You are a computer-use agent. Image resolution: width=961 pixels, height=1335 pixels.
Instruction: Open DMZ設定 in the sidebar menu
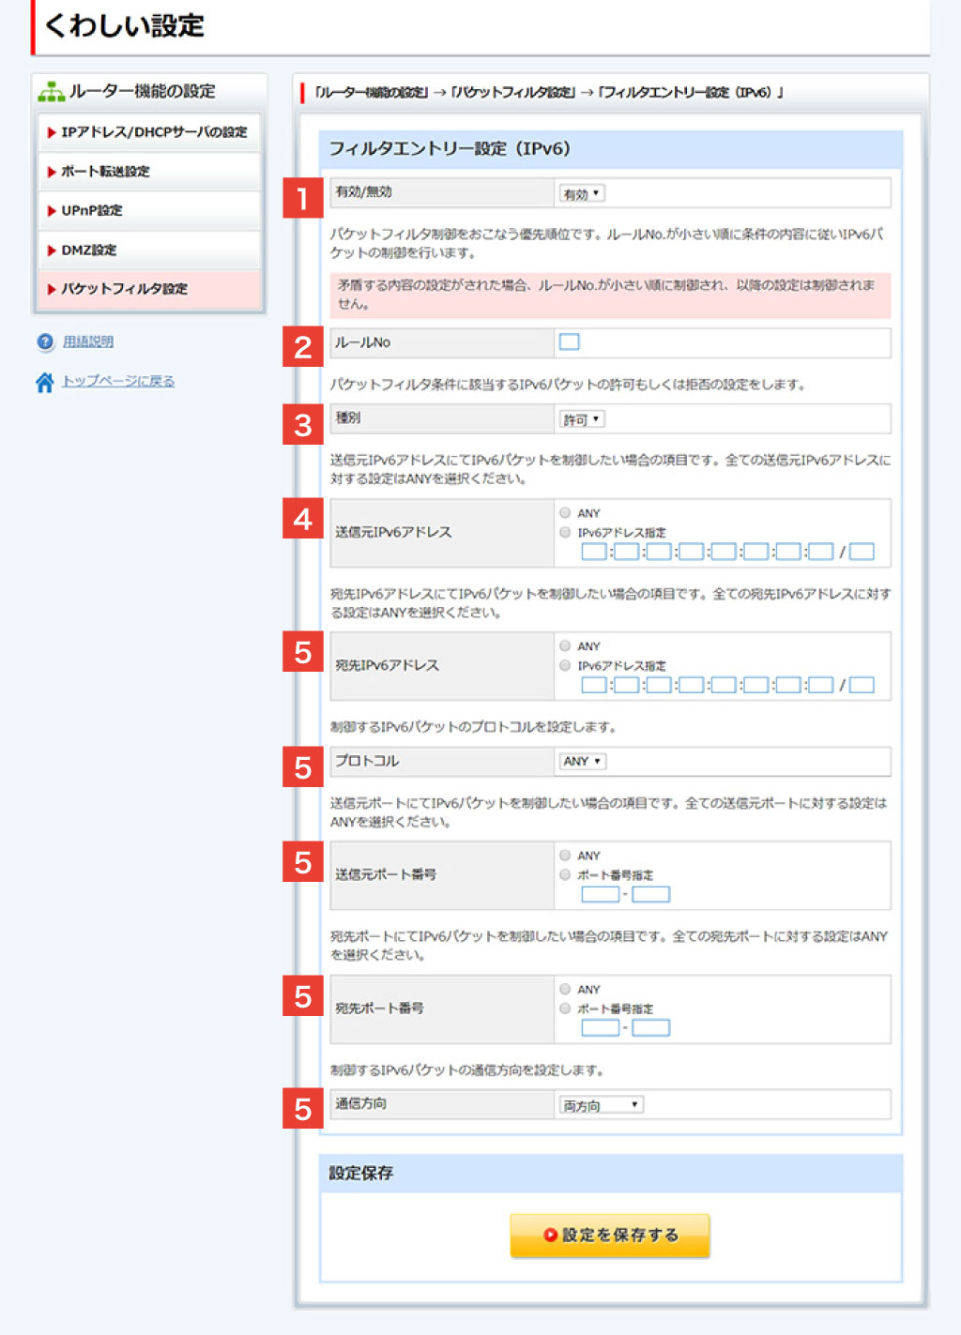coord(89,250)
